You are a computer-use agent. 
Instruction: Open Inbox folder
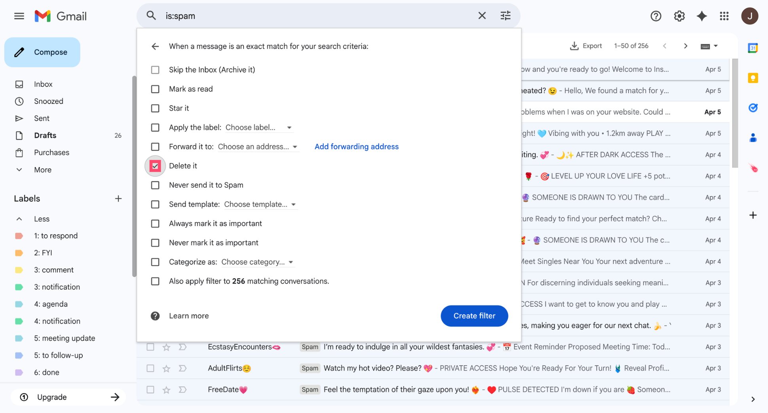click(x=43, y=84)
